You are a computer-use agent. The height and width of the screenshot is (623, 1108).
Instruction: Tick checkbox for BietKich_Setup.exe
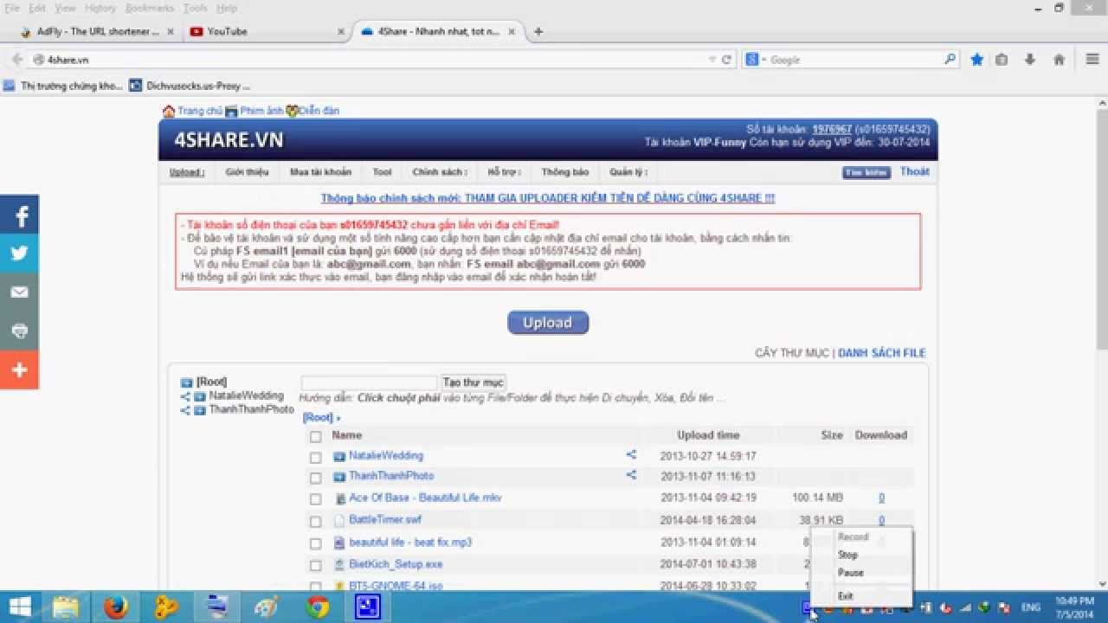(316, 566)
